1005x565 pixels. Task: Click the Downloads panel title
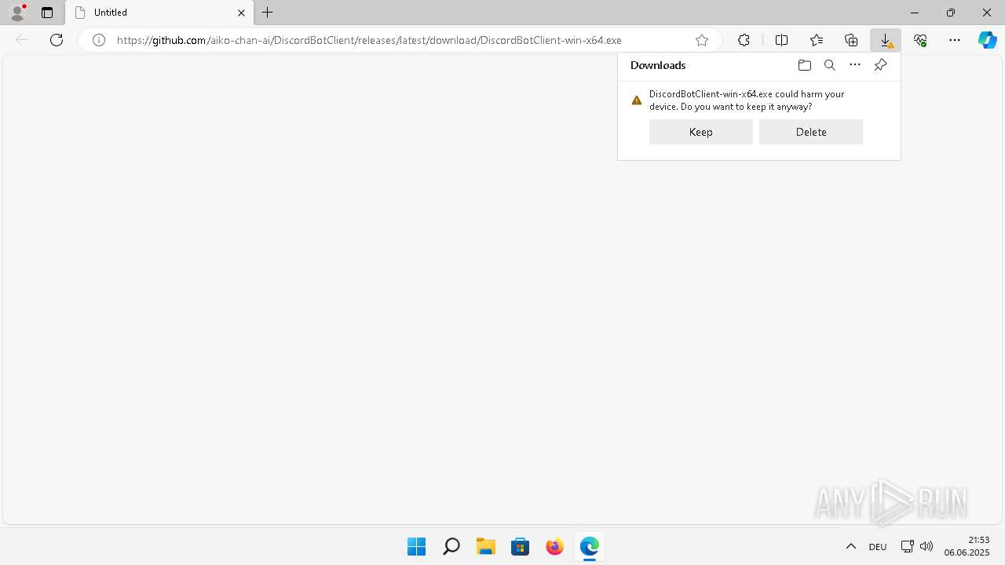click(658, 65)
